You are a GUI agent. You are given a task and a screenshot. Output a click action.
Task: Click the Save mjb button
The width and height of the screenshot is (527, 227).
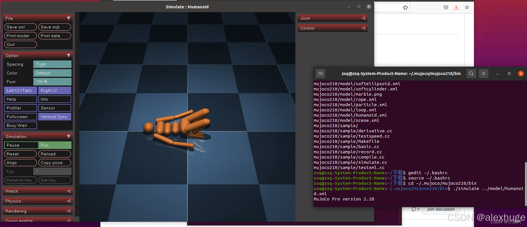(x=55, y=27)
